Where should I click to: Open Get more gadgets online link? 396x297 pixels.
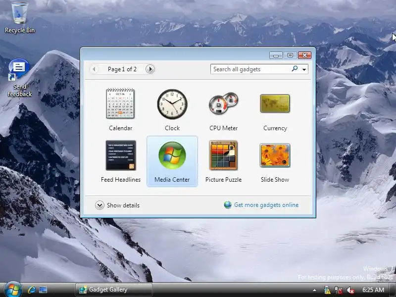click(x=266, y=205)
